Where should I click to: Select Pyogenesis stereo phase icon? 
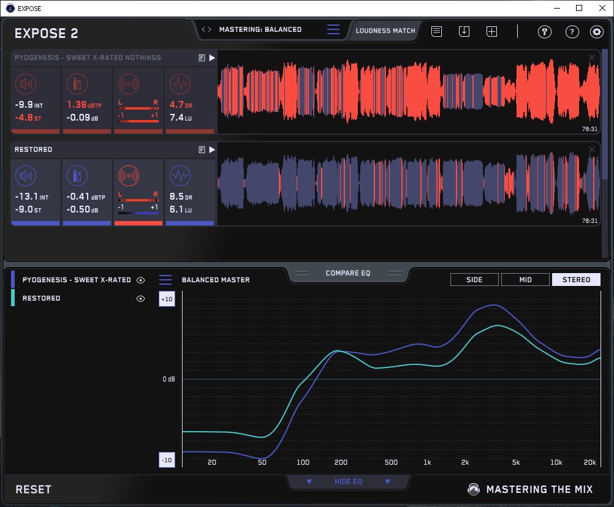tap(129, 84)
